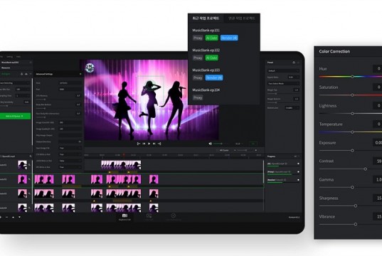Mute the speaker volume icon

(x=210, y=144)
